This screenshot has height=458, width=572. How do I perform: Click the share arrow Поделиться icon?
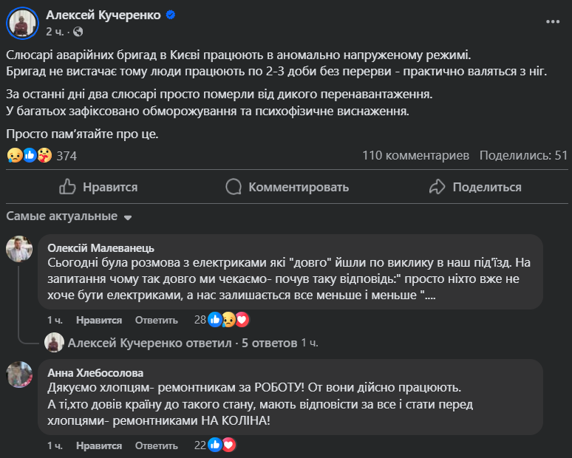click(x=437, y=187)
